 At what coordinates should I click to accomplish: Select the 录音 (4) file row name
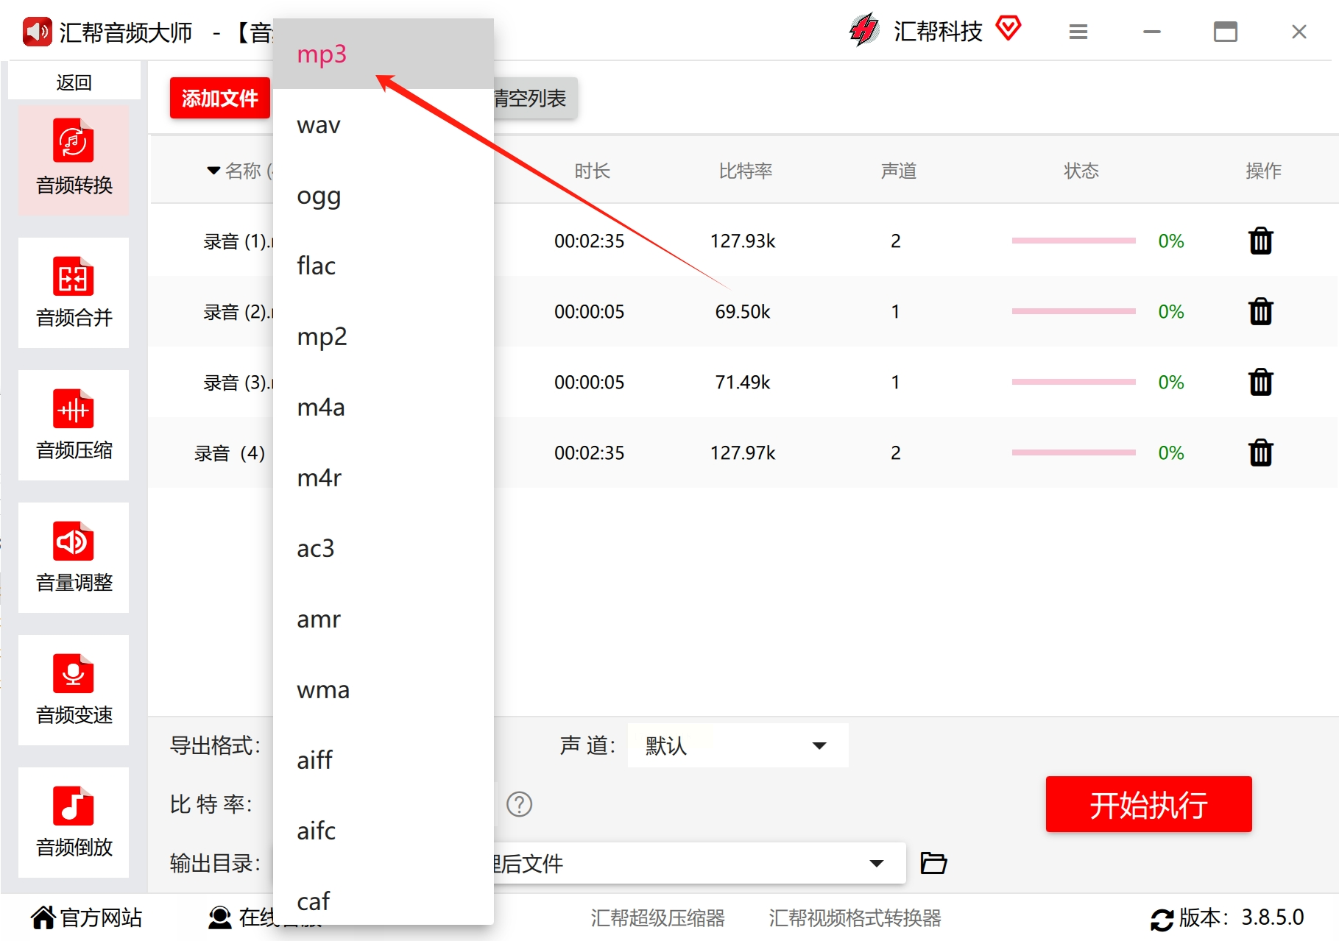point(230,452)
